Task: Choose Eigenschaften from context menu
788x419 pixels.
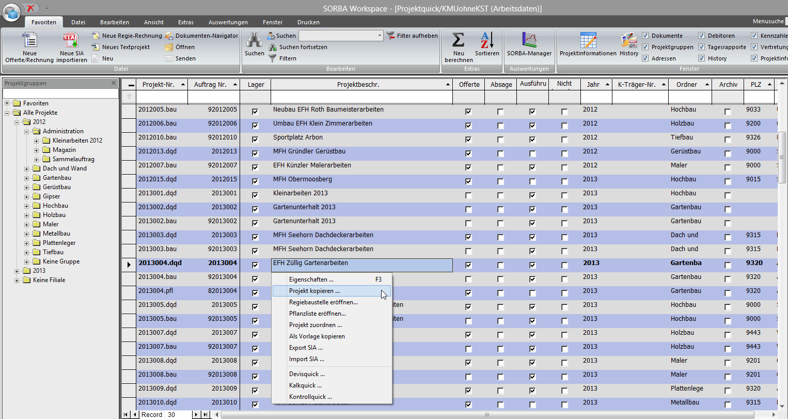Action: 332,280
